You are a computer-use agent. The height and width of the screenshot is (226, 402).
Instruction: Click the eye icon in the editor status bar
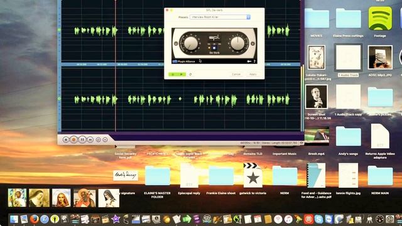pos(301,143)
